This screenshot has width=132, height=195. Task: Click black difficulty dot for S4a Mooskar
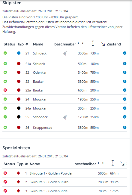(x=19, y=108)
